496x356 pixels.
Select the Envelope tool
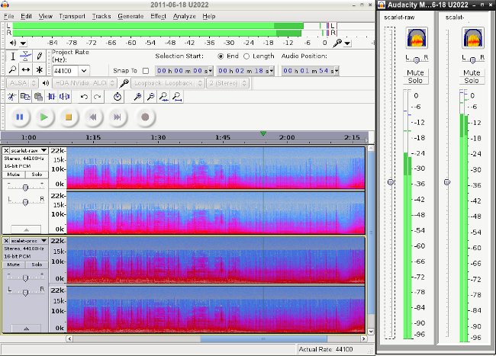click(26, 56)
